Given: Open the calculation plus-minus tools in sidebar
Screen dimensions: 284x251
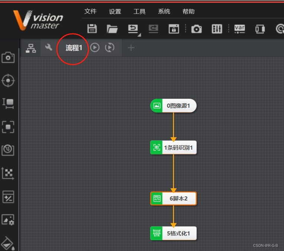Looking at the screenshot, I should click(8, 197).
